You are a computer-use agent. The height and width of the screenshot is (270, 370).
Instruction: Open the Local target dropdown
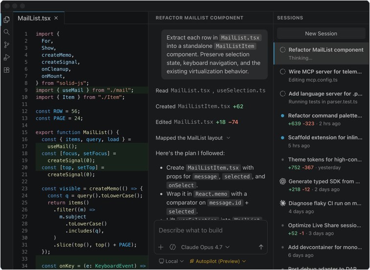point(171,261)
